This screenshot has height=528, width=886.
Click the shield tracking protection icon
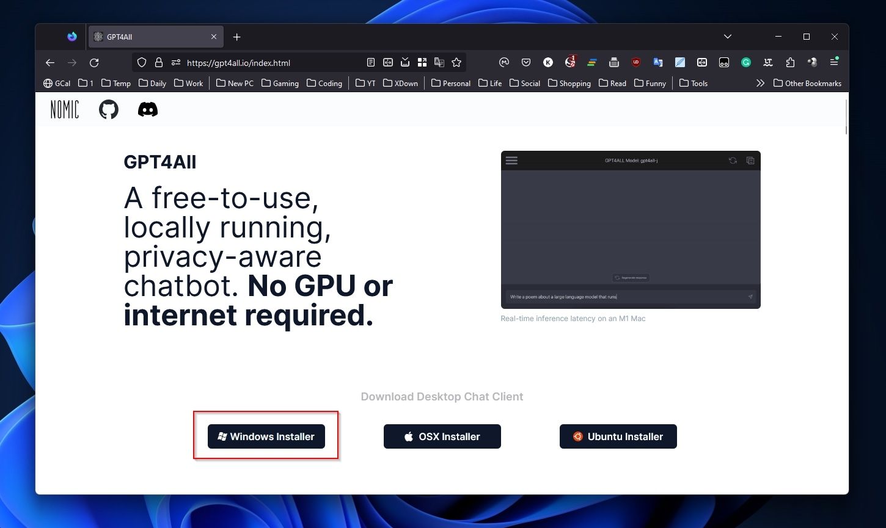coord(142,62)
